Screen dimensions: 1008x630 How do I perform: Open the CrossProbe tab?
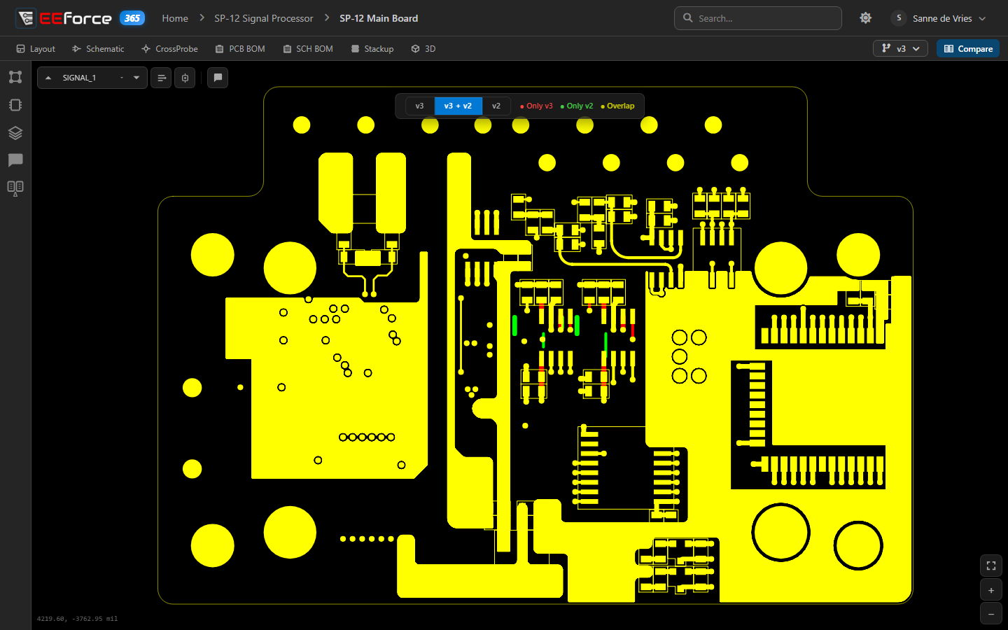(x=169, y=49)
